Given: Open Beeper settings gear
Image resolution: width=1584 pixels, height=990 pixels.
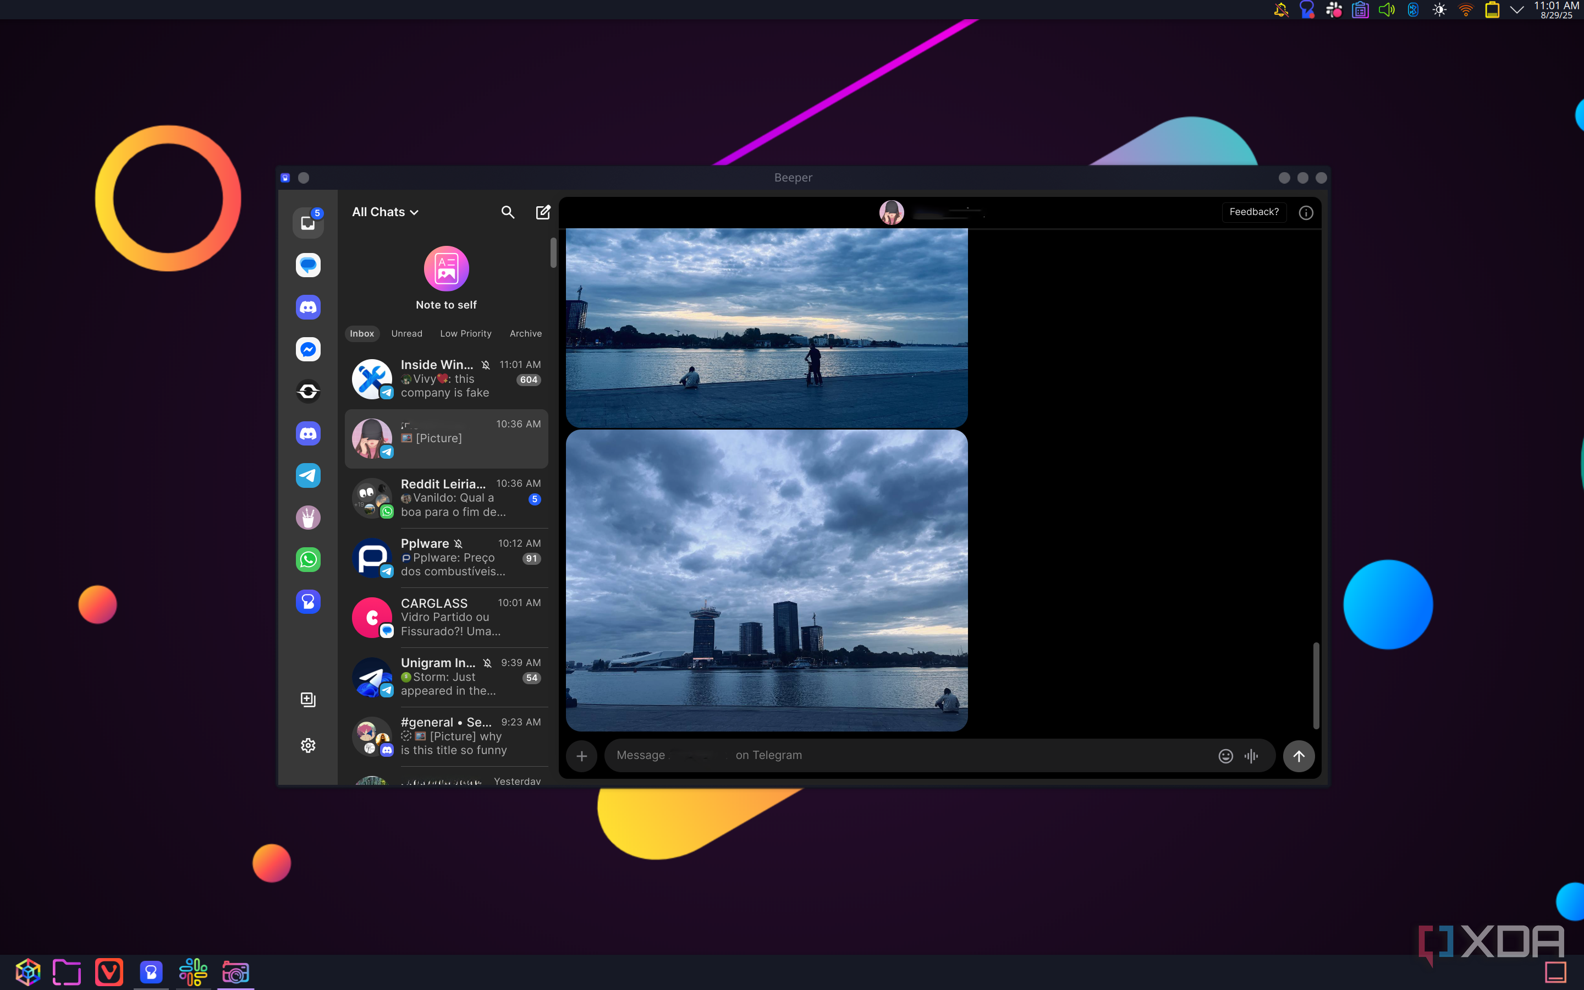Looking at the screenshot, I should pyautogui.click(x=307, y=745).
